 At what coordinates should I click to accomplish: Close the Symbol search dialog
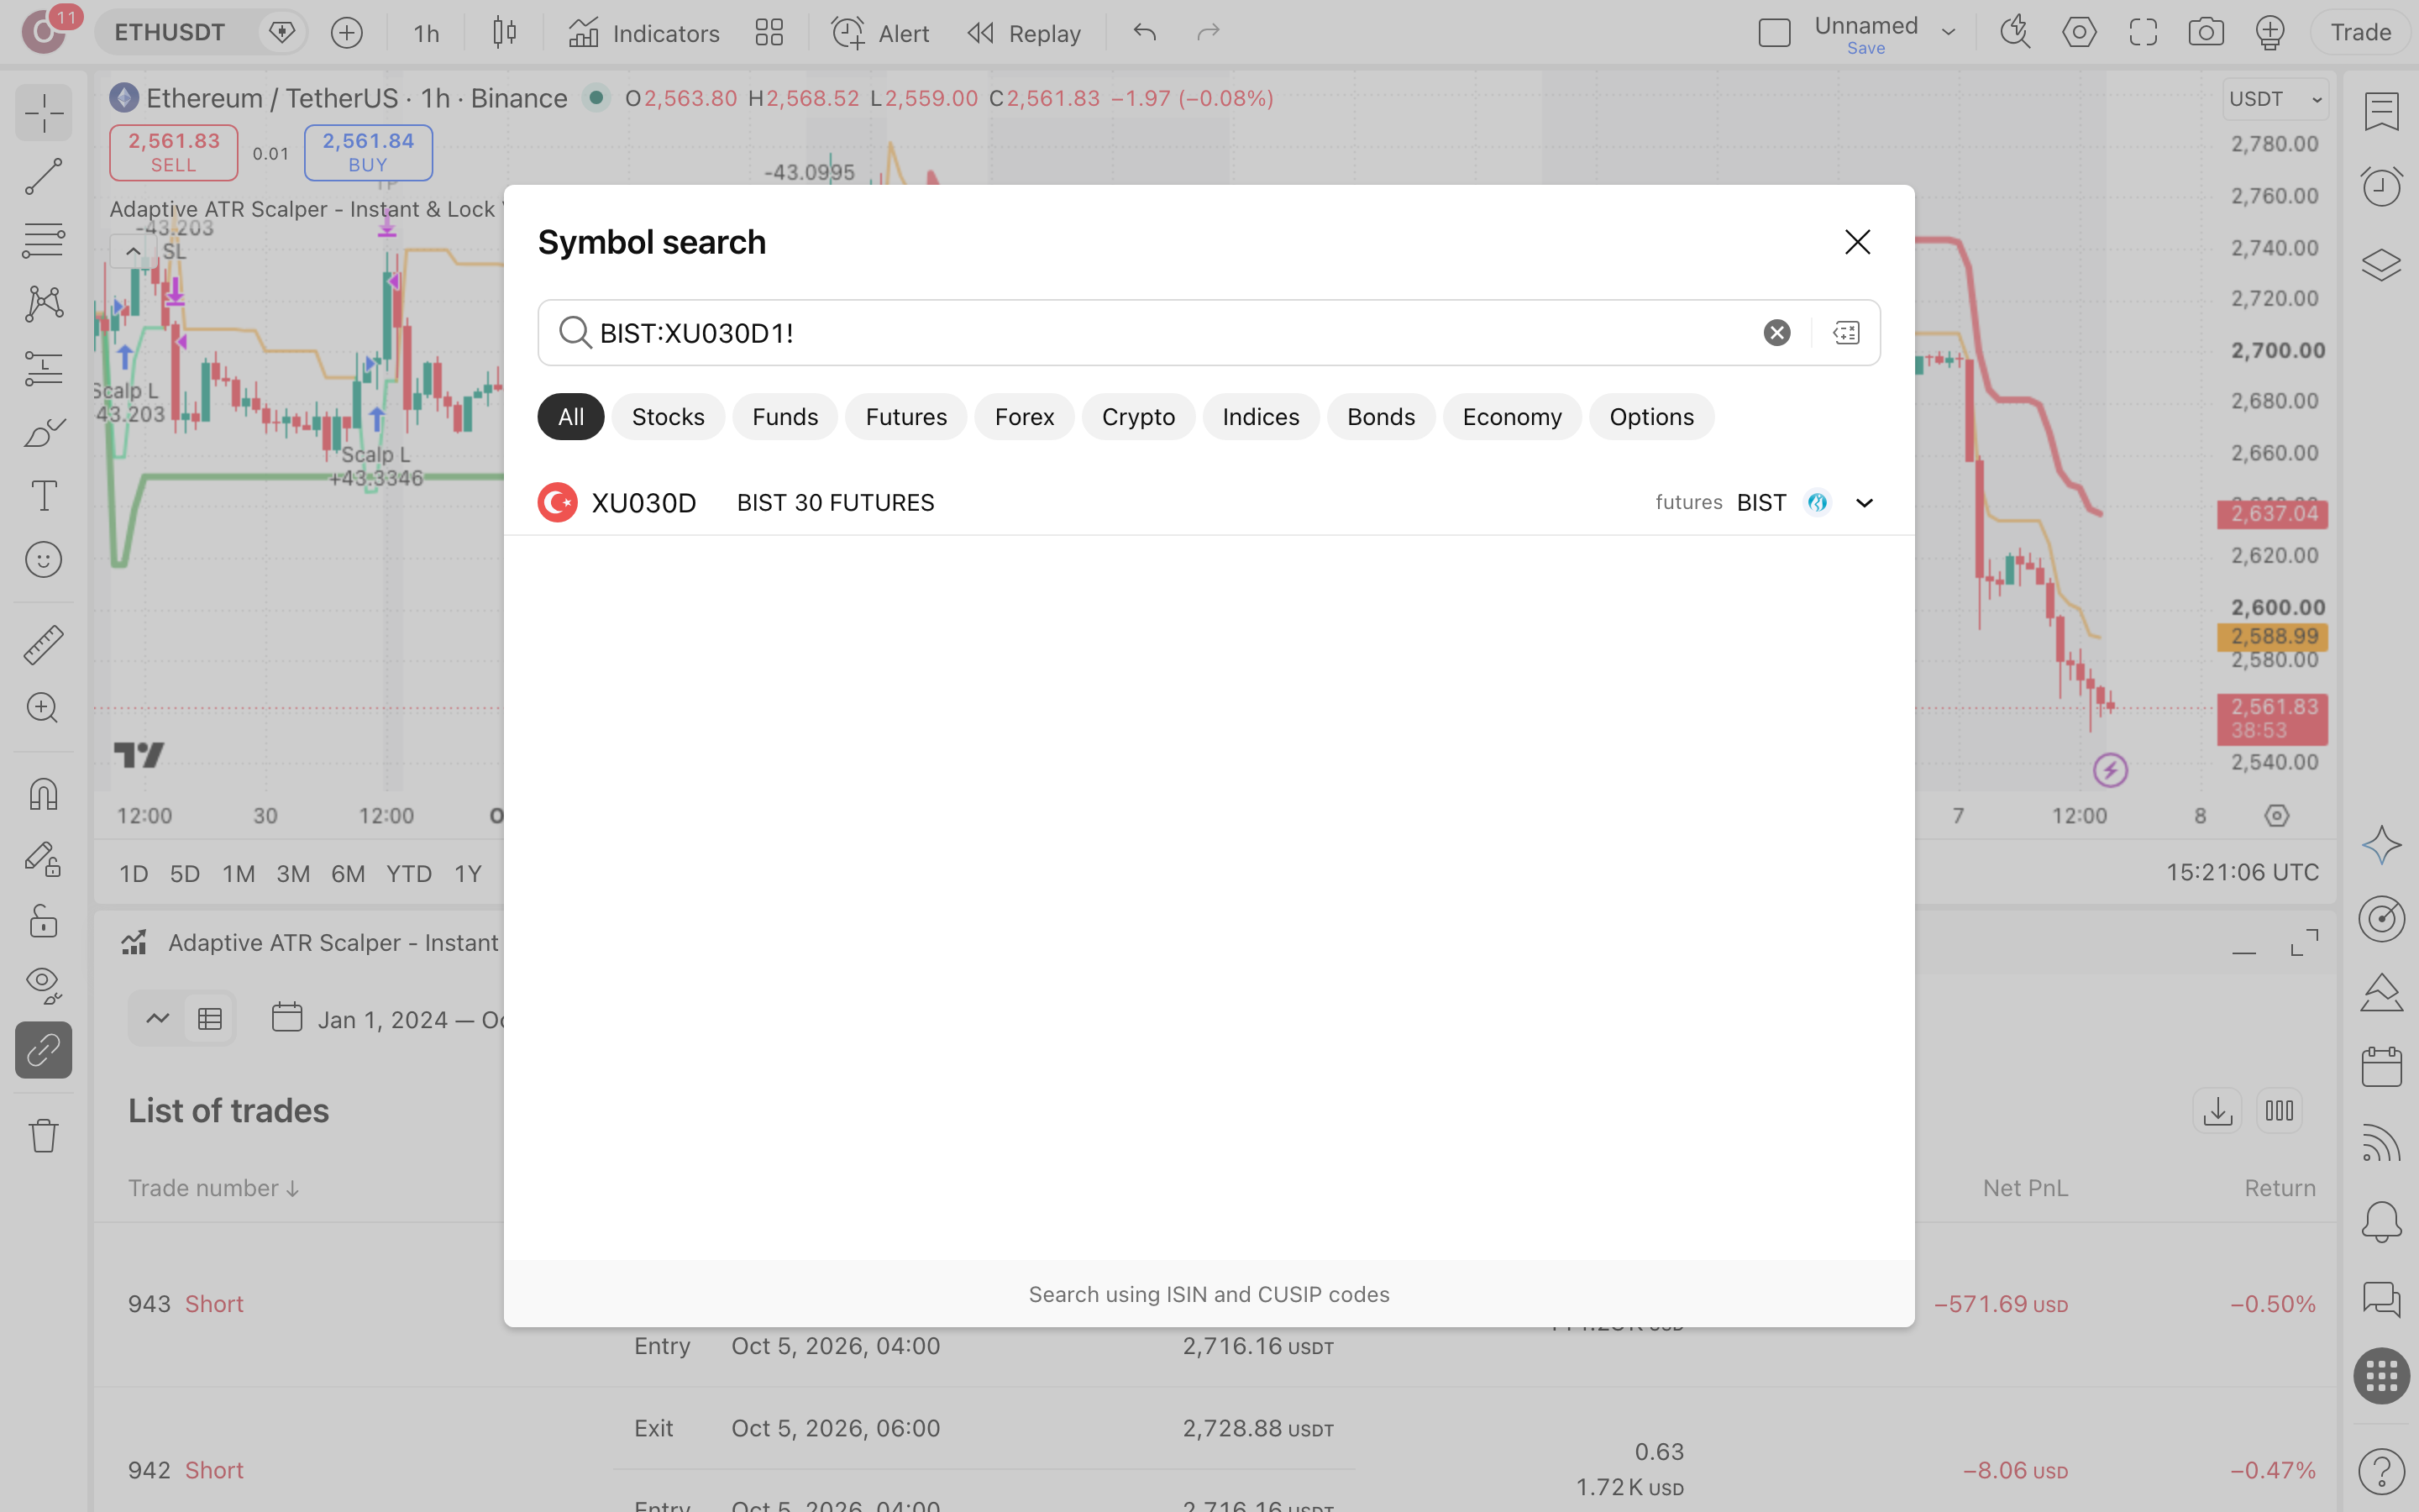pos(1857,242)
